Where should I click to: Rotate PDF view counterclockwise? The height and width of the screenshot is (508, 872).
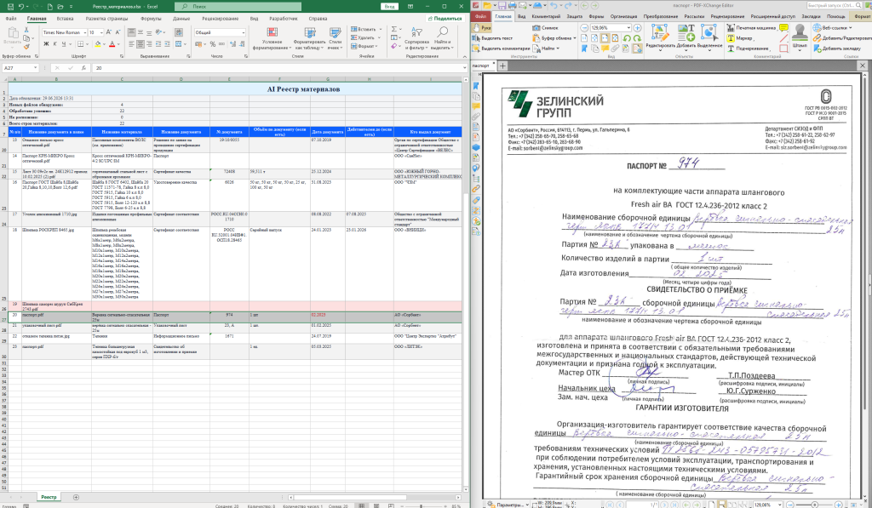627,38
